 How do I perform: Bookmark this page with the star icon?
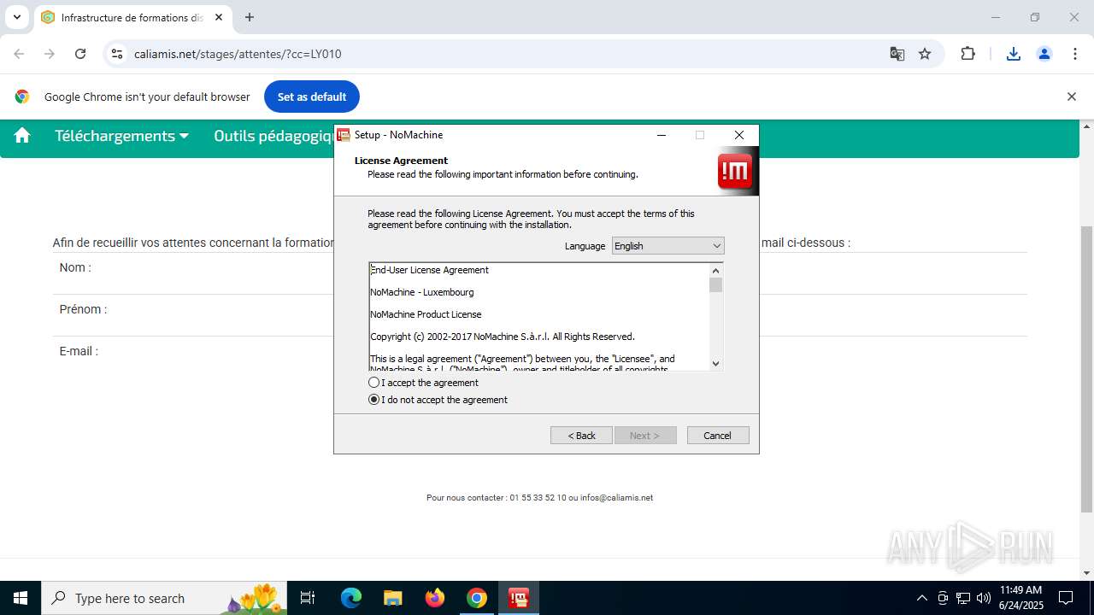coord(925,54)
